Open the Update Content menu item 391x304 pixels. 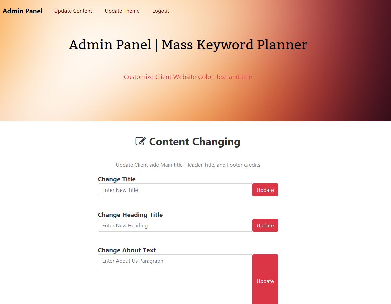click(73, 11)
